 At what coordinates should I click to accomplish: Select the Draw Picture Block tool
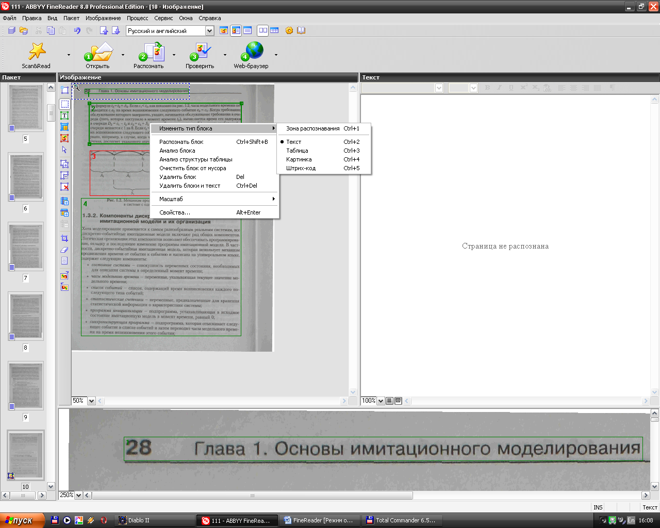coord(64,138)
